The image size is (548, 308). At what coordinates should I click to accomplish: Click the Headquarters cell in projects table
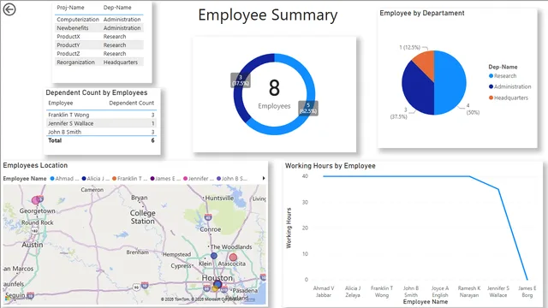pos(121,62)
